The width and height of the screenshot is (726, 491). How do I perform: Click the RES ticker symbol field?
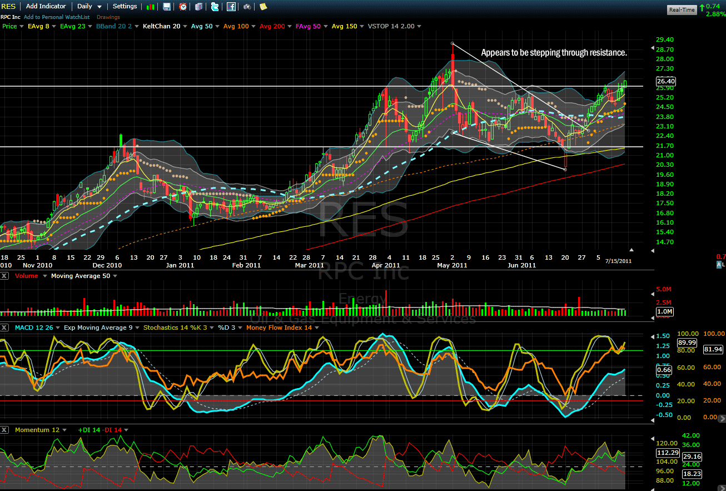tap(8, 7)
